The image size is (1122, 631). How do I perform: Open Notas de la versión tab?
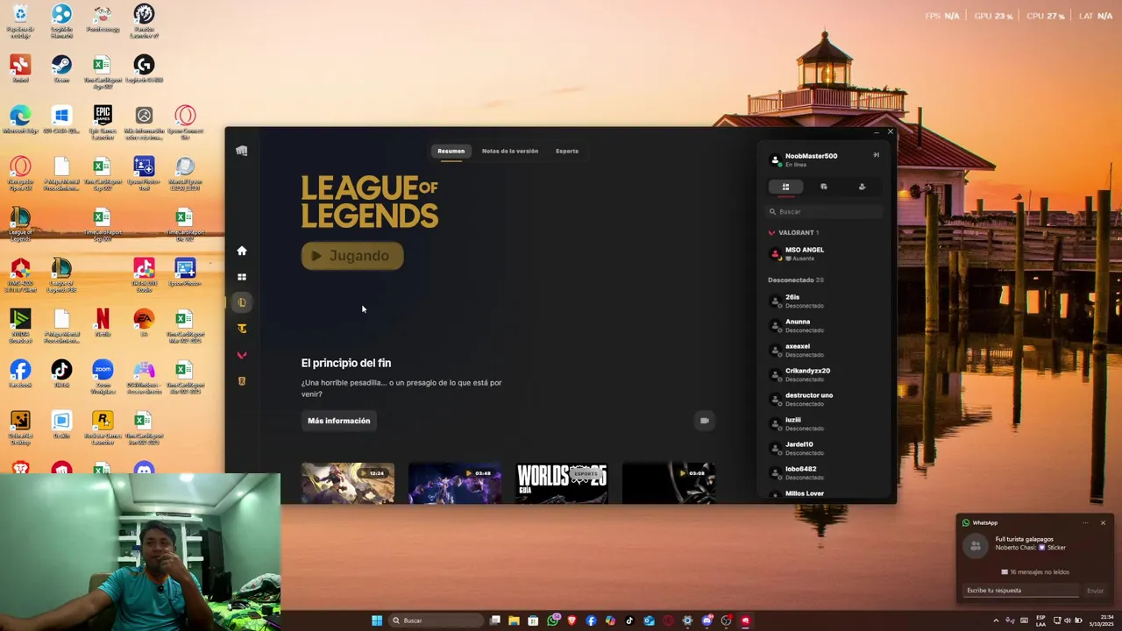pyautogui.click(x=510, y=151)
